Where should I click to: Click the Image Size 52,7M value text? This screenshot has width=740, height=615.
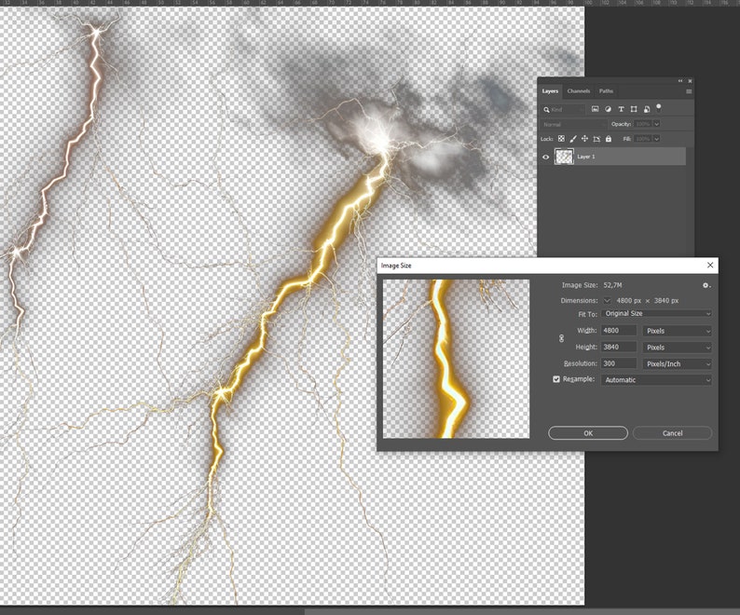point(612,285)
